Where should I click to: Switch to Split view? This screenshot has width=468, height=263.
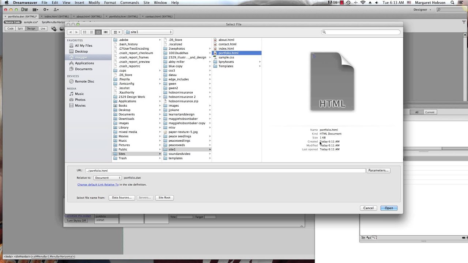point(20,28)
